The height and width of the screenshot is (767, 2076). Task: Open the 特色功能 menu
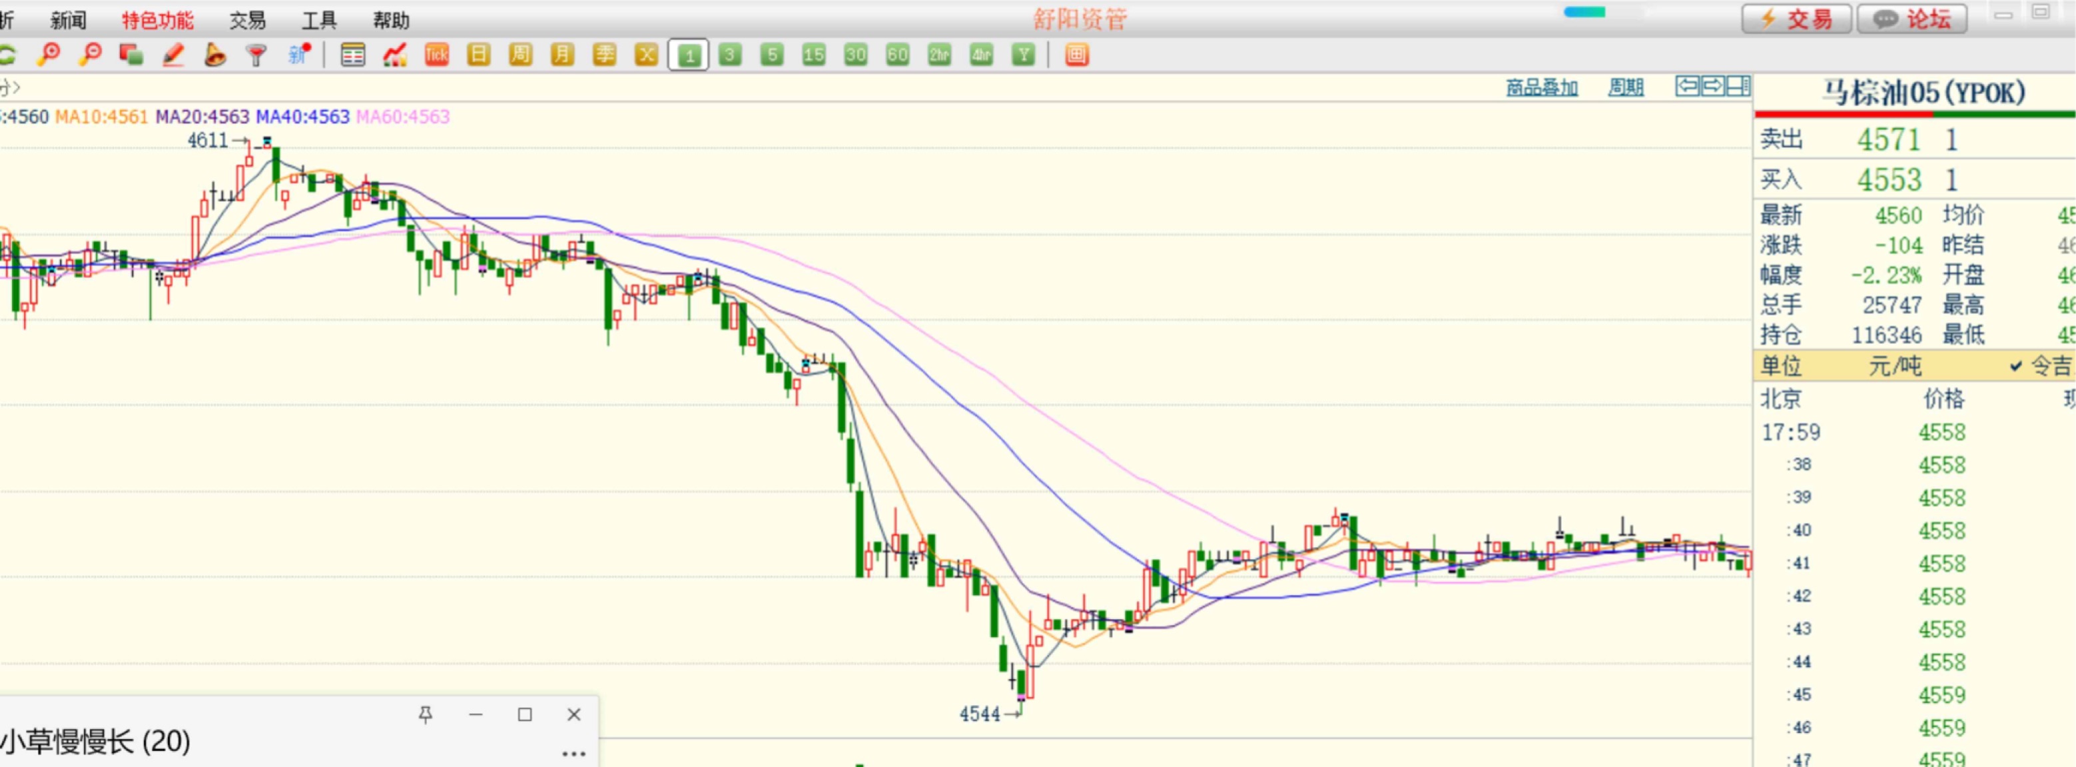click(x=157, y=20)
